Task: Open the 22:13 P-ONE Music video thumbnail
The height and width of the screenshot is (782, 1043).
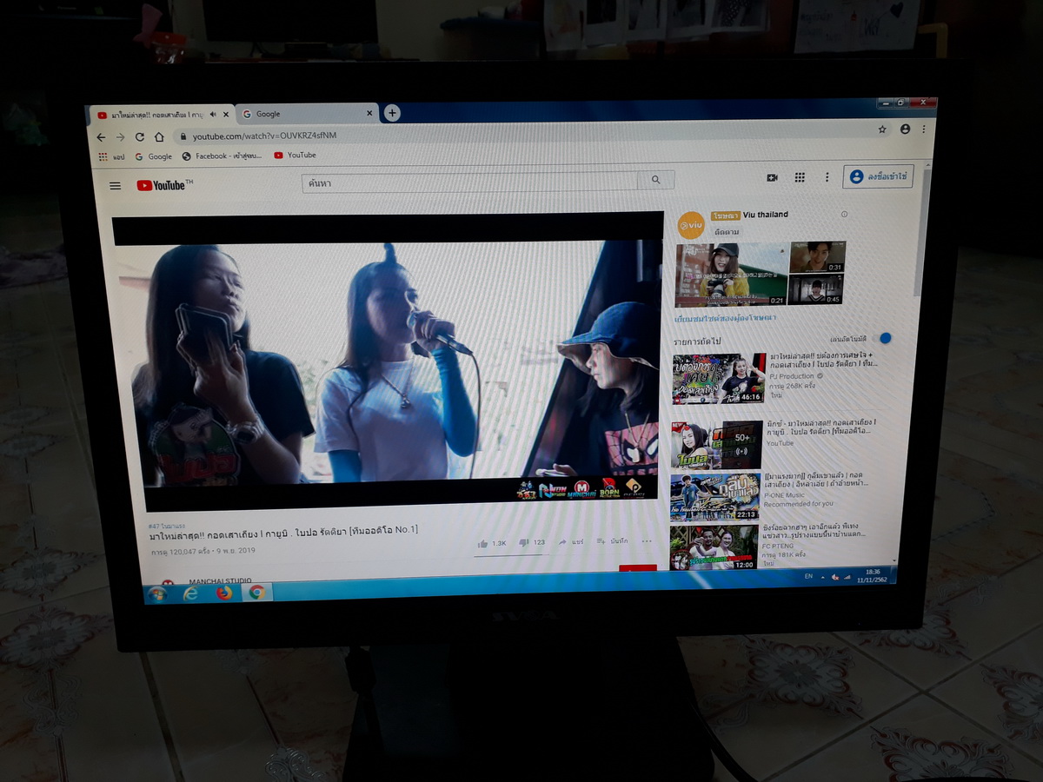Action: (715, 498)
